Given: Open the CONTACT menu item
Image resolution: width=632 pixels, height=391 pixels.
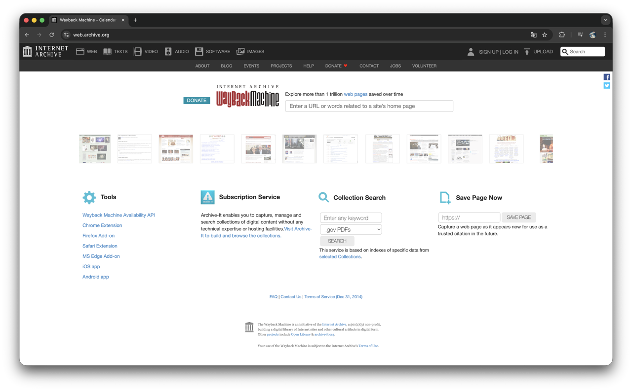Looking at the screenshot, I should (369, 66).
